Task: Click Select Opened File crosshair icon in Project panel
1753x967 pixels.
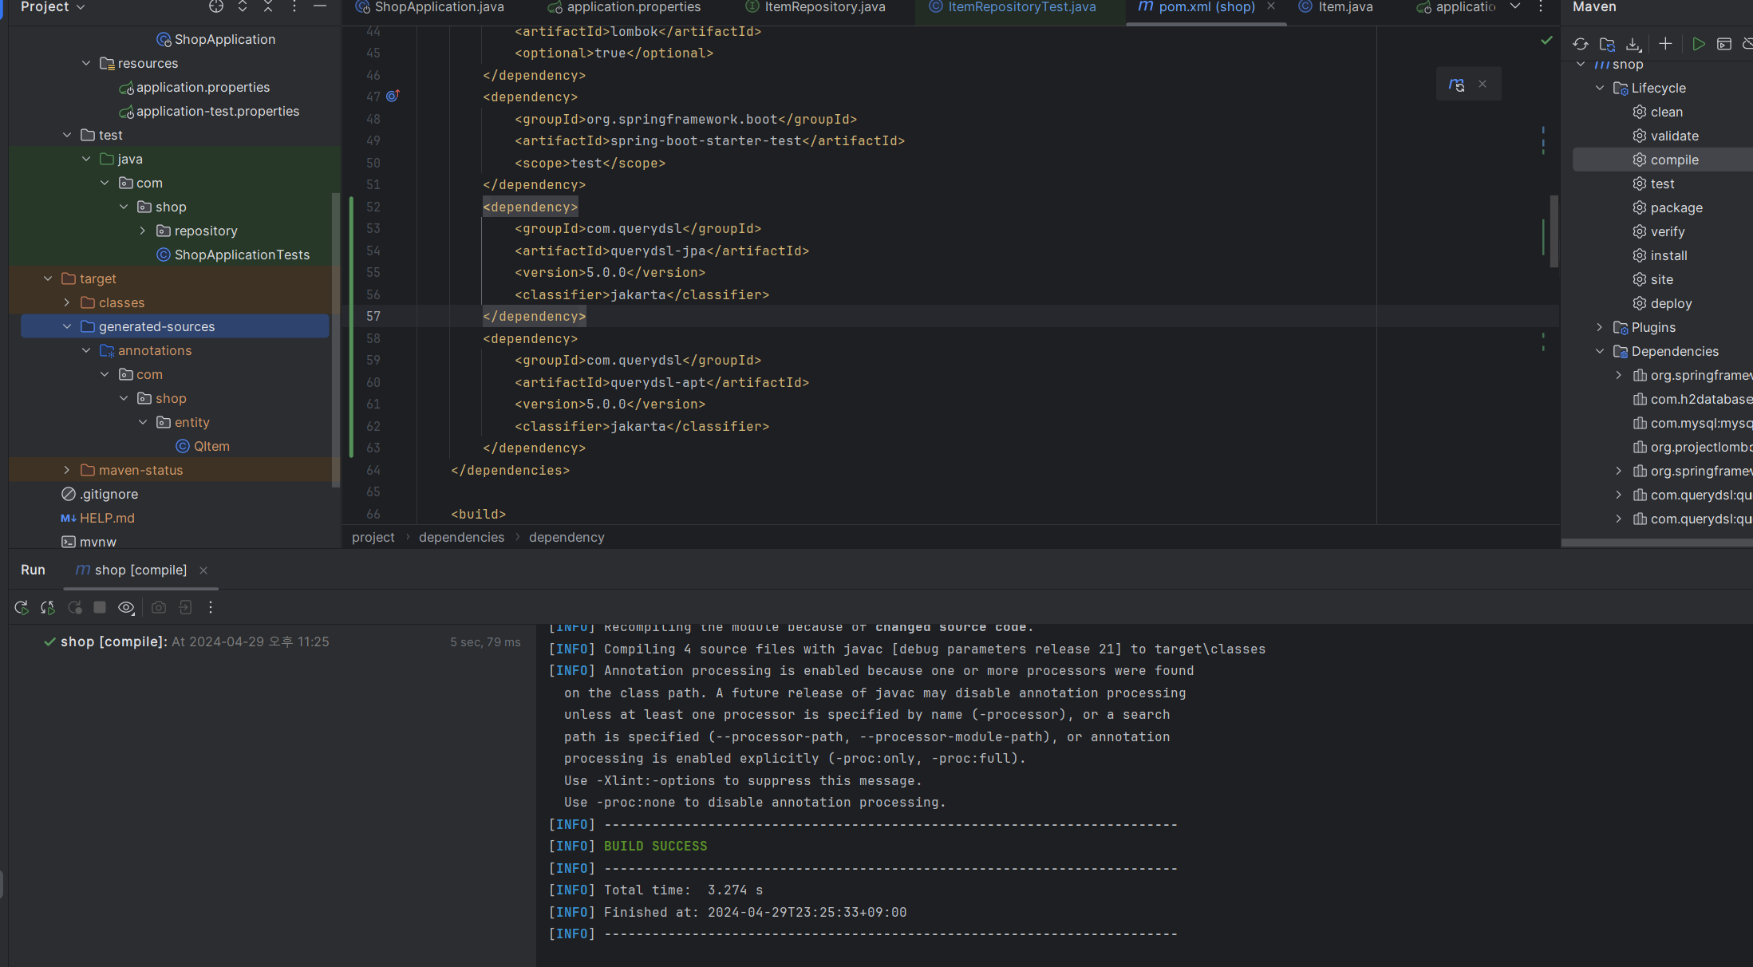Action: coord(216,7)
